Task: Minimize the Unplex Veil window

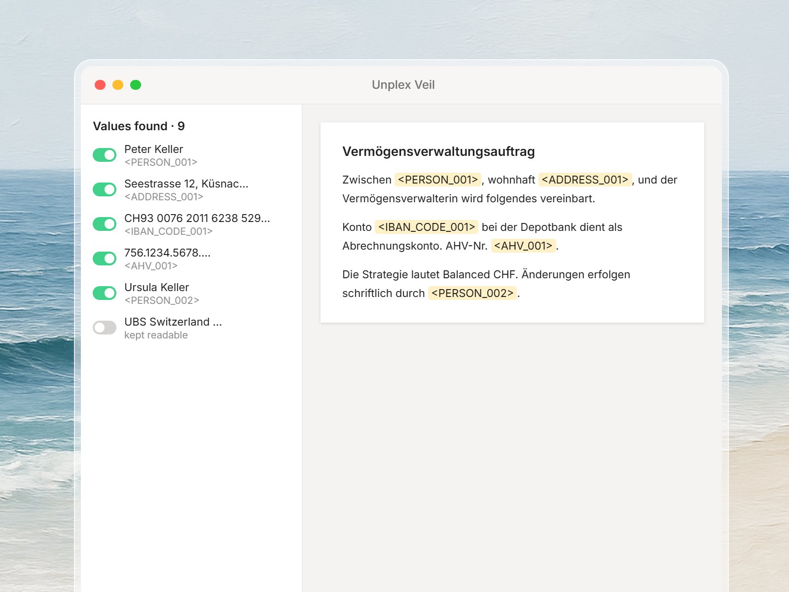Action: 118,85
